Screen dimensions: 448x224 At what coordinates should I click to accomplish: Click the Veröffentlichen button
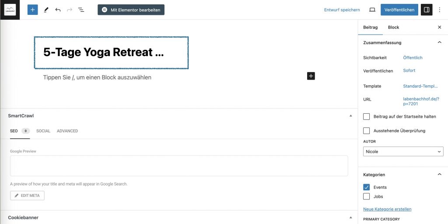pyautogui.click(x=399, y=10)
